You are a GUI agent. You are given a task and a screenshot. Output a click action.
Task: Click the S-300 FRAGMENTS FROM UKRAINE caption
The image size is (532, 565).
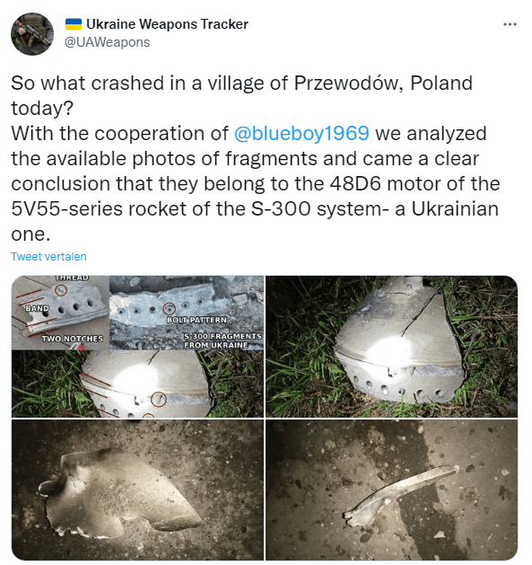(222, 340)
